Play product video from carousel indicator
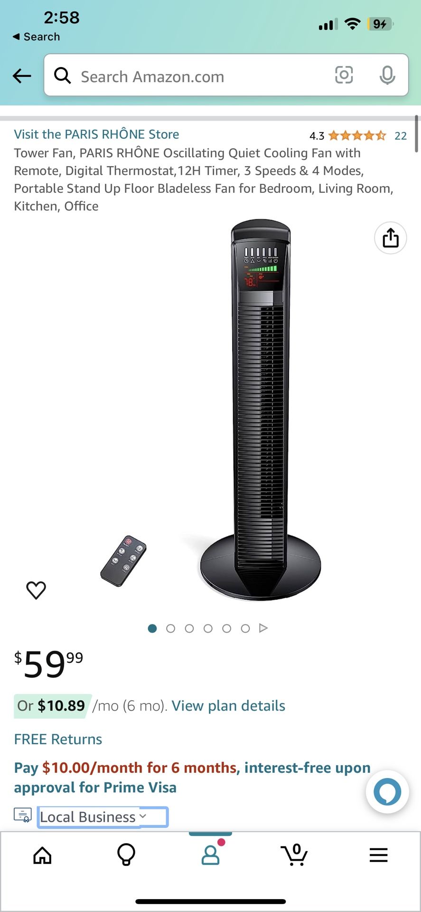Screen dimensions: 421x912 (263, 628)
